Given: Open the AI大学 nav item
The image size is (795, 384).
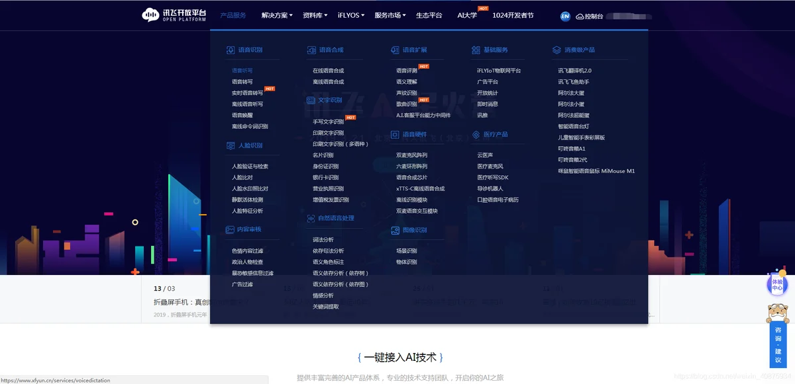Looking at the screenshot, I should tap(467, 15).
